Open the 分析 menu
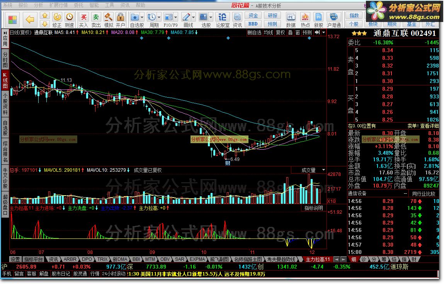 [38, 5]
